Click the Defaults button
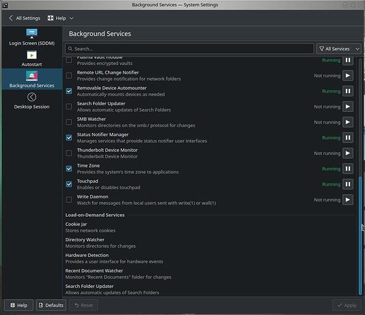 [51, 306]
